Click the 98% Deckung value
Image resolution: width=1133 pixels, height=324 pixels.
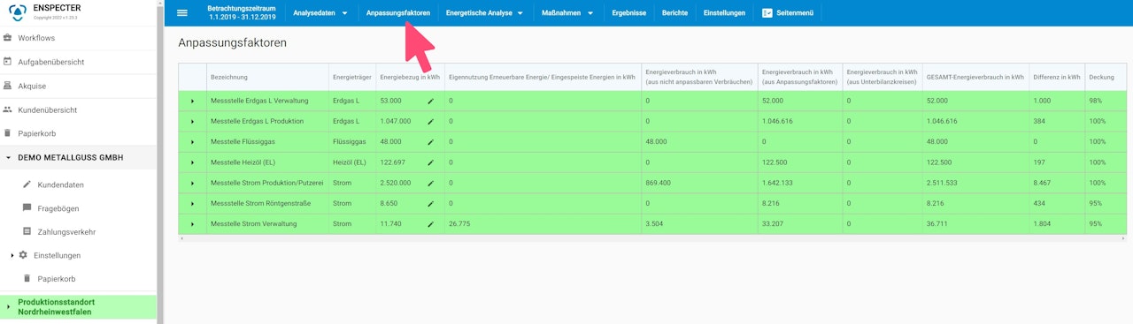click(1096, 101)
